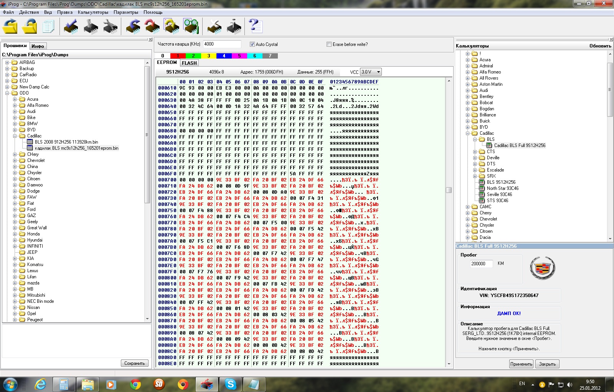Click the chip with wrench icon
This screenshot has width=614, height=392.
(110, 26)
